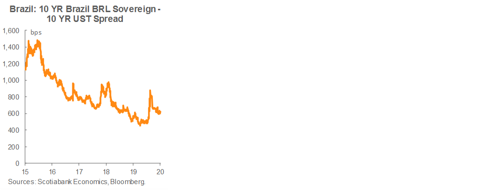This screenshot has height=193, width=503.
Task: Click the 0 y-axis label
Action: pos(18,164)
